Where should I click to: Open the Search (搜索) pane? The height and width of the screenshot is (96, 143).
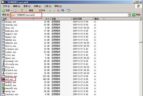point(29,11)
